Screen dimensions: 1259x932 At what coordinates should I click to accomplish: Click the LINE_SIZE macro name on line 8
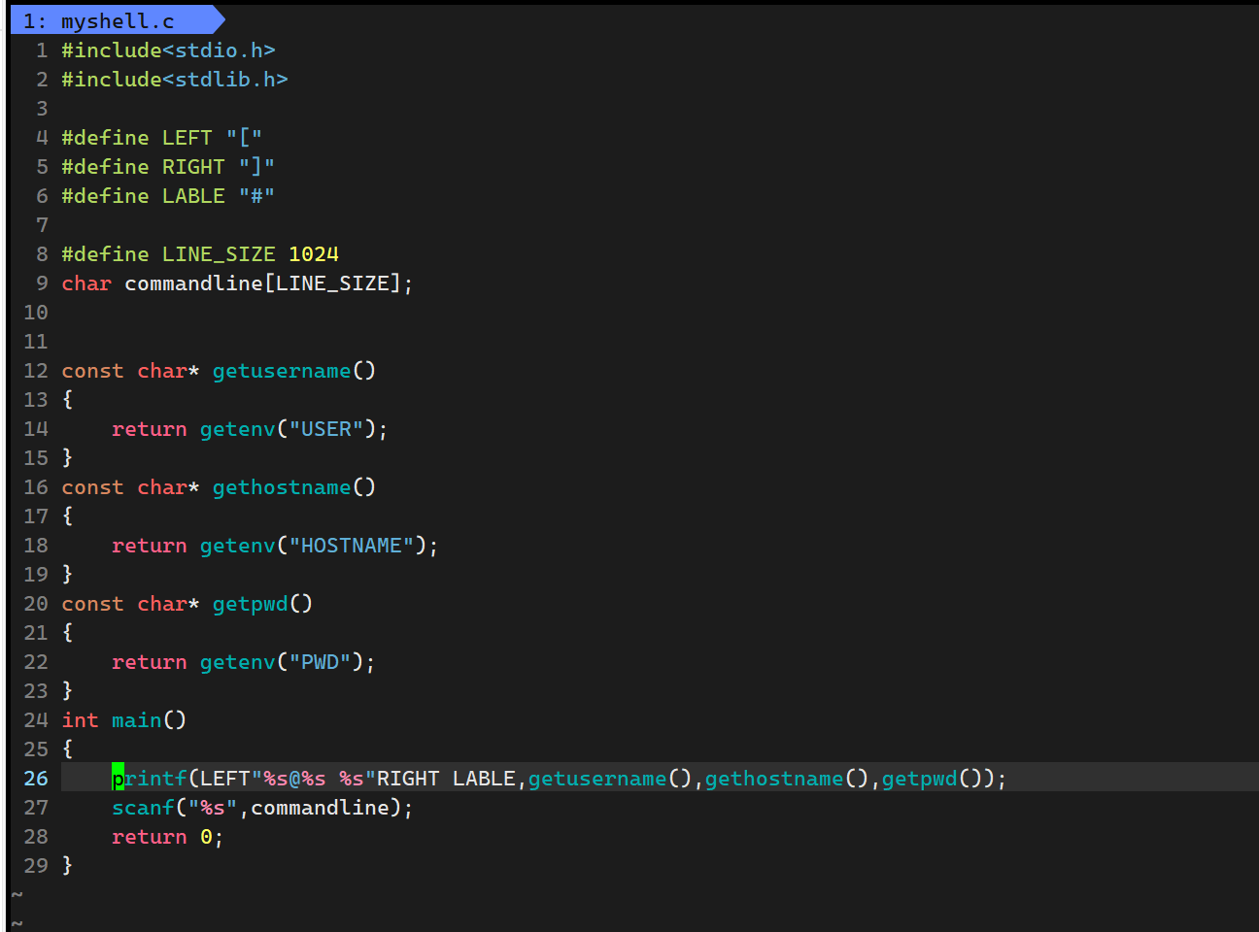(219, 254)
